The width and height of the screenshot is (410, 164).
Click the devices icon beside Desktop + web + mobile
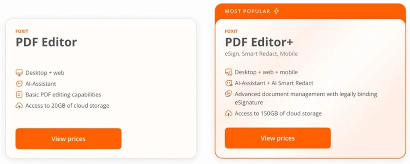point(228,72)
